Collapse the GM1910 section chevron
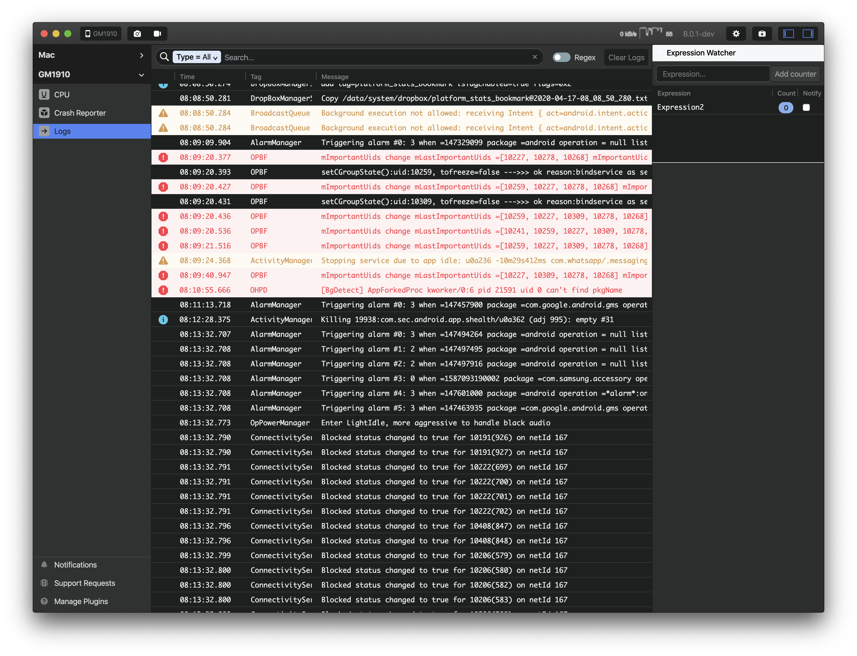Screen dimensions: 857x656 141,75
